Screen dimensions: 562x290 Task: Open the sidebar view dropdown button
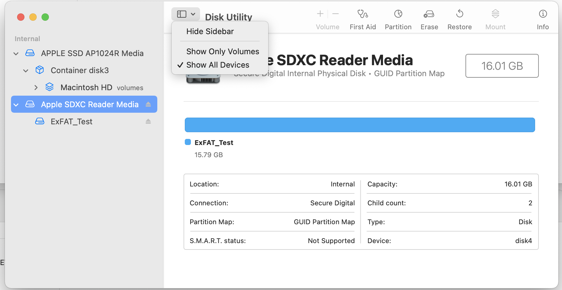click(186, 14)
